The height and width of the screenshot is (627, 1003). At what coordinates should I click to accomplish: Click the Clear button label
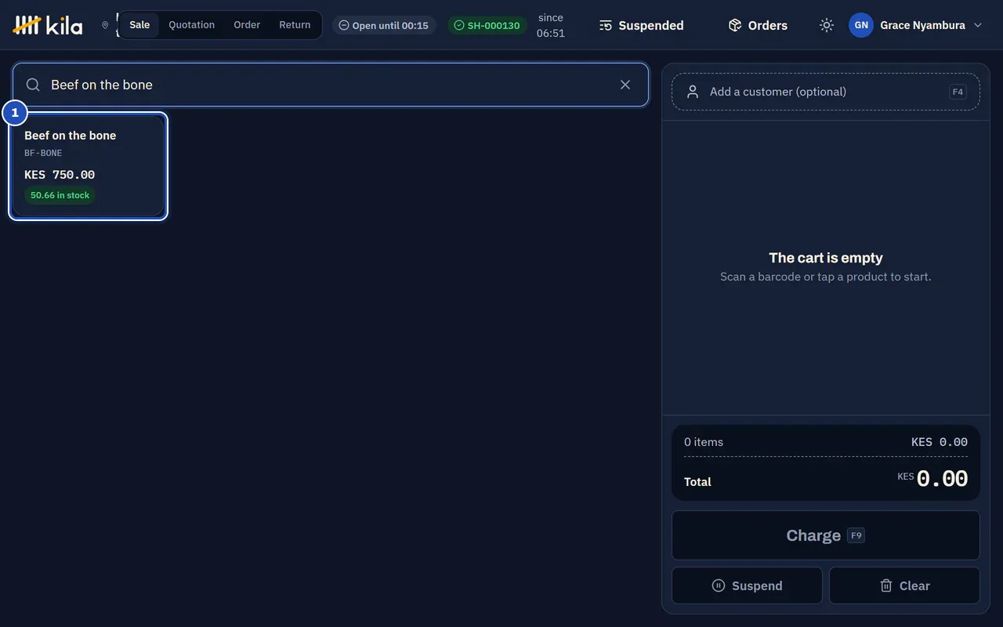tap(914, 585)
